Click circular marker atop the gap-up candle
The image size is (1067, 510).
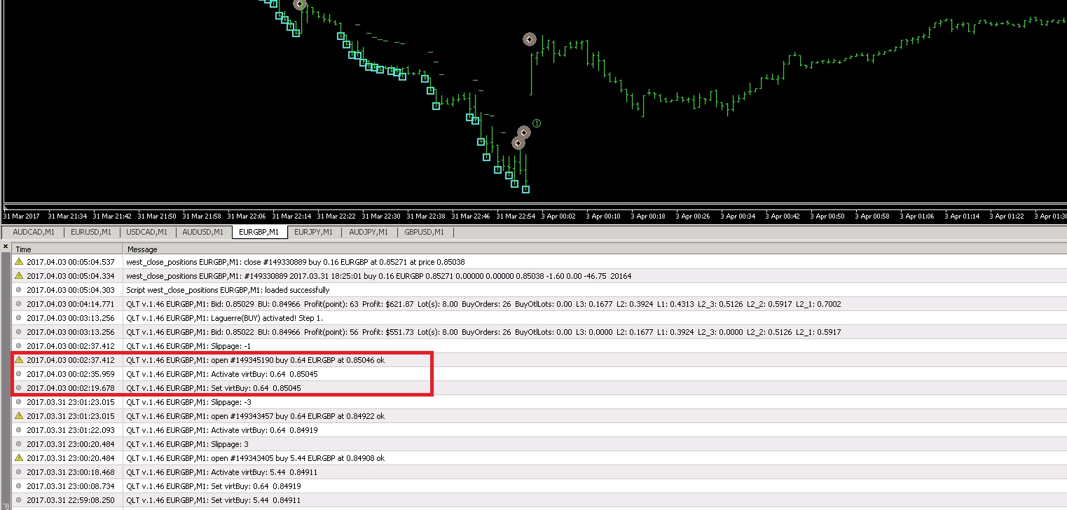pyautogui.click(x=529, y=39)
